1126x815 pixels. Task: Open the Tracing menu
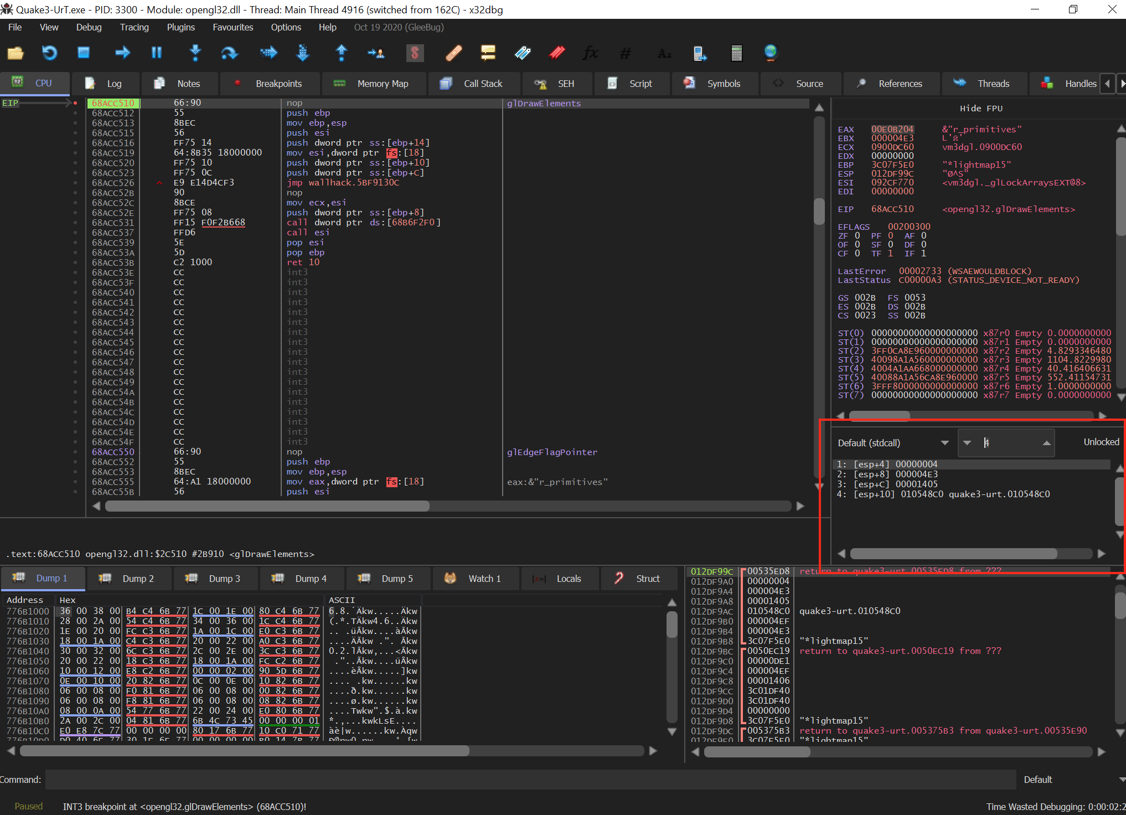134,27
